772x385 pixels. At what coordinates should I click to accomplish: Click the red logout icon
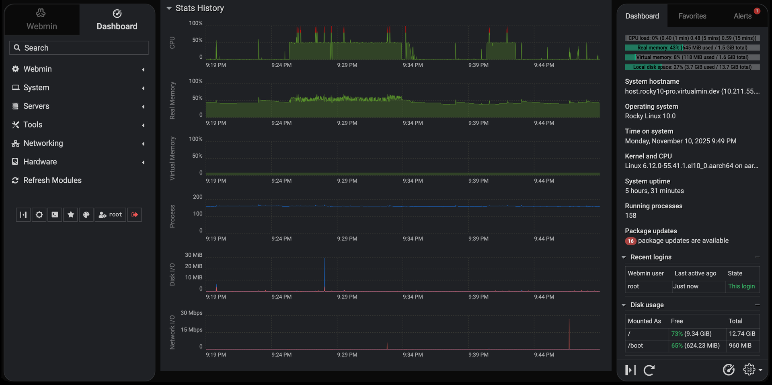click(135, 215)
